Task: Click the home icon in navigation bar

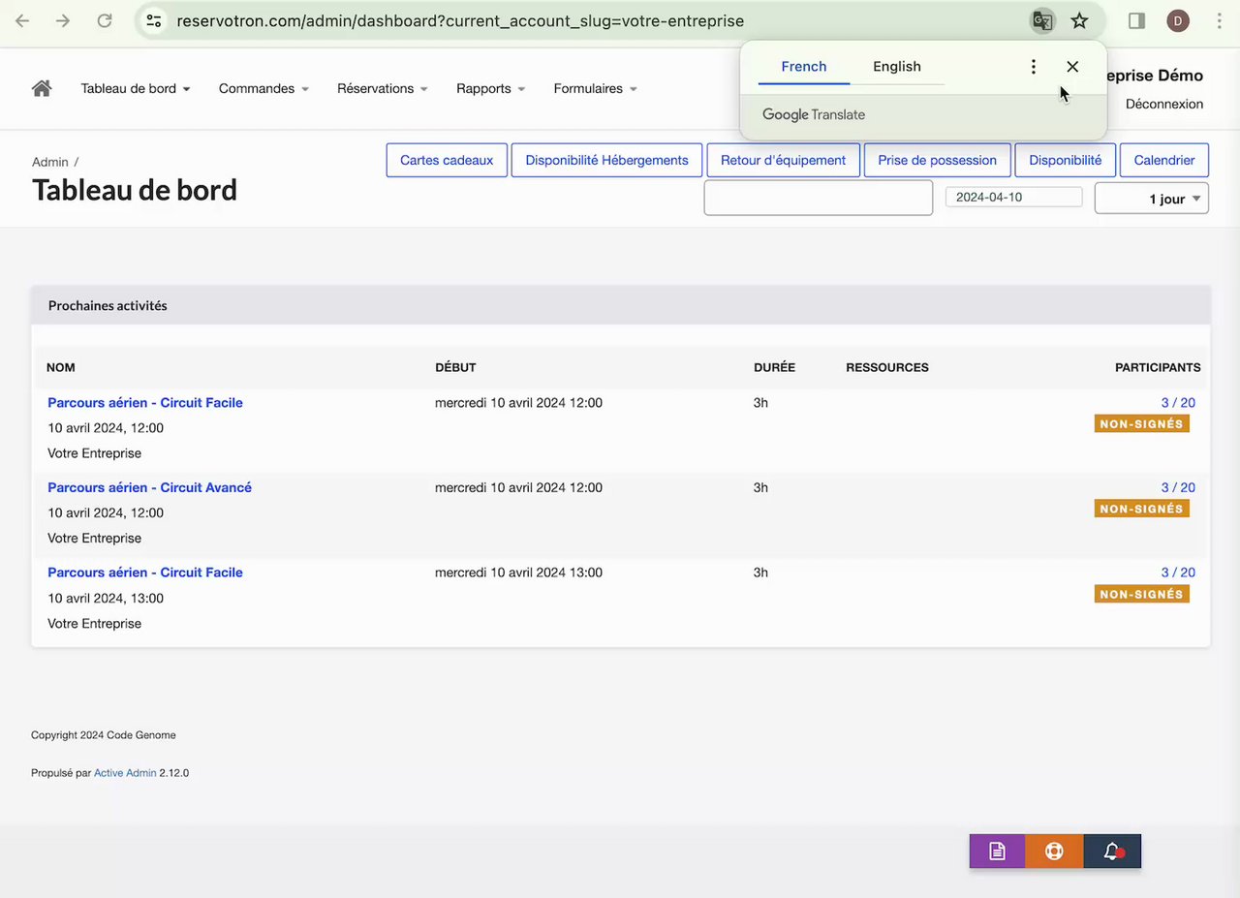Action: tap(42, 88)
